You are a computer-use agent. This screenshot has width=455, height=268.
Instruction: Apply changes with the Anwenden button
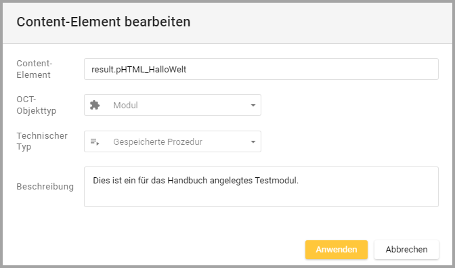coord(337,250)
